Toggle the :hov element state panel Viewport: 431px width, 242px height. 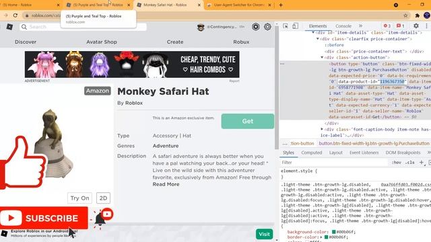click(397, 163)
